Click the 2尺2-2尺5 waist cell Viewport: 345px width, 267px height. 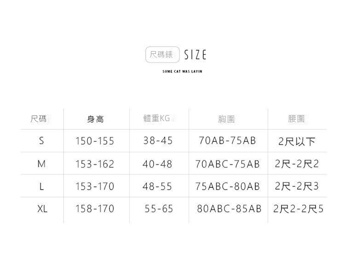298,209
